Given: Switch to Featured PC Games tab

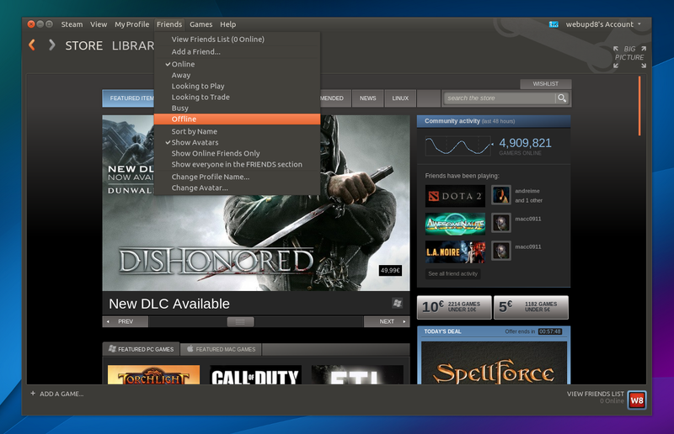Looking at the screenshot, I should pyautogui.click(x=141, y=349).
